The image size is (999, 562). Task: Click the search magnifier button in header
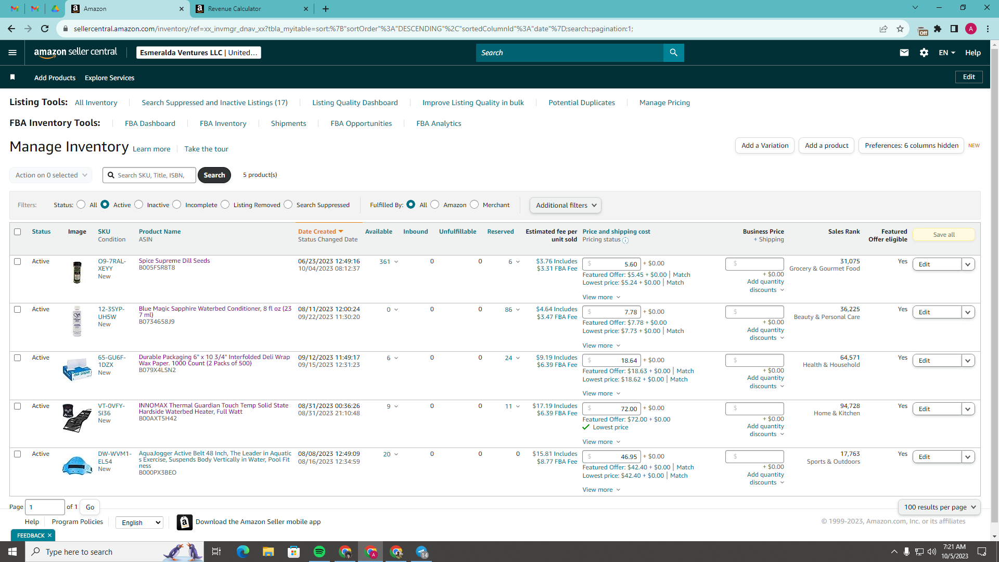tap(673, 53)
